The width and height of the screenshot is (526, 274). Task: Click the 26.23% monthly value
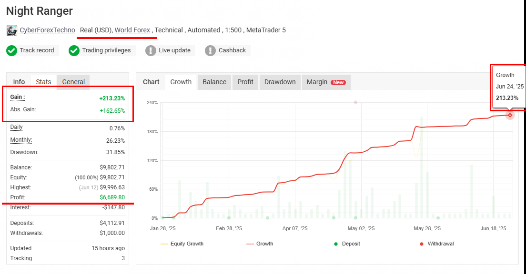click(x=115, y=141)
